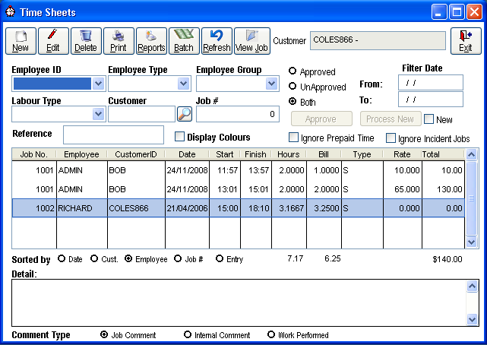The width and height of the screenshot is (487, 345).
Task: Click the Batch money icon
Action: tap(183, 40)
